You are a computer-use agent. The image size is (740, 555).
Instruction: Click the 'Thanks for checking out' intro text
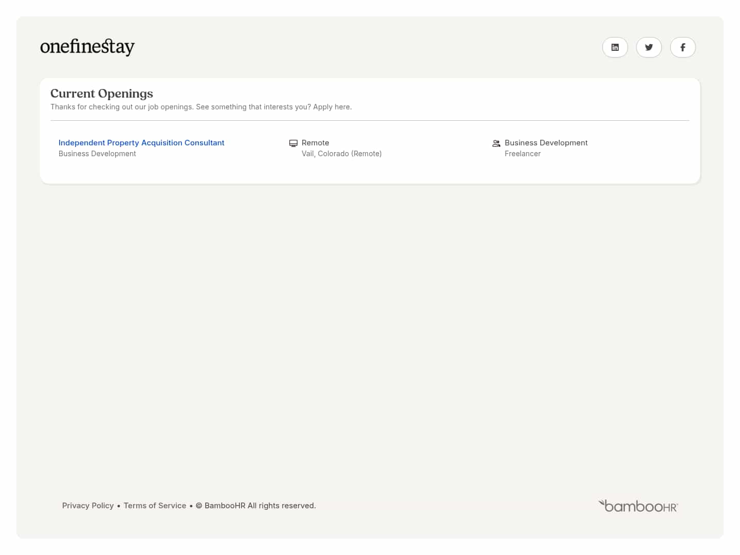[x=201, y=107]
